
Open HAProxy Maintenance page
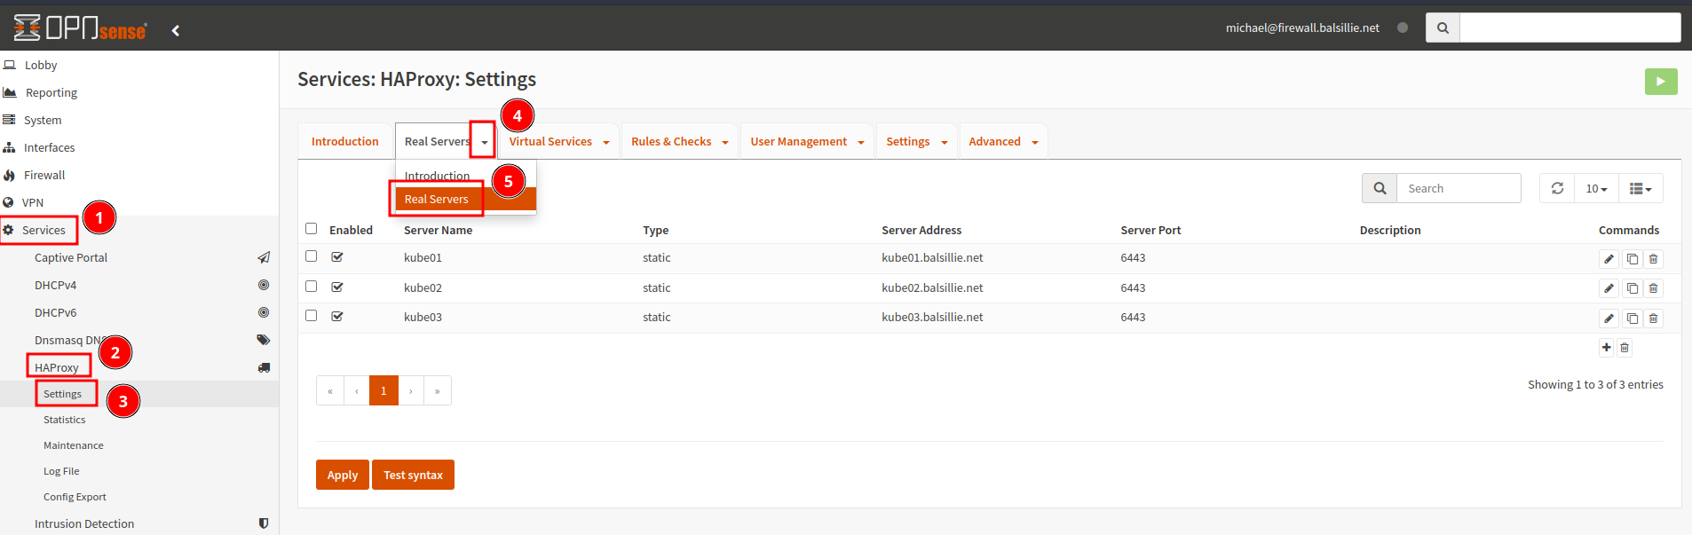[x=74, y=445]
